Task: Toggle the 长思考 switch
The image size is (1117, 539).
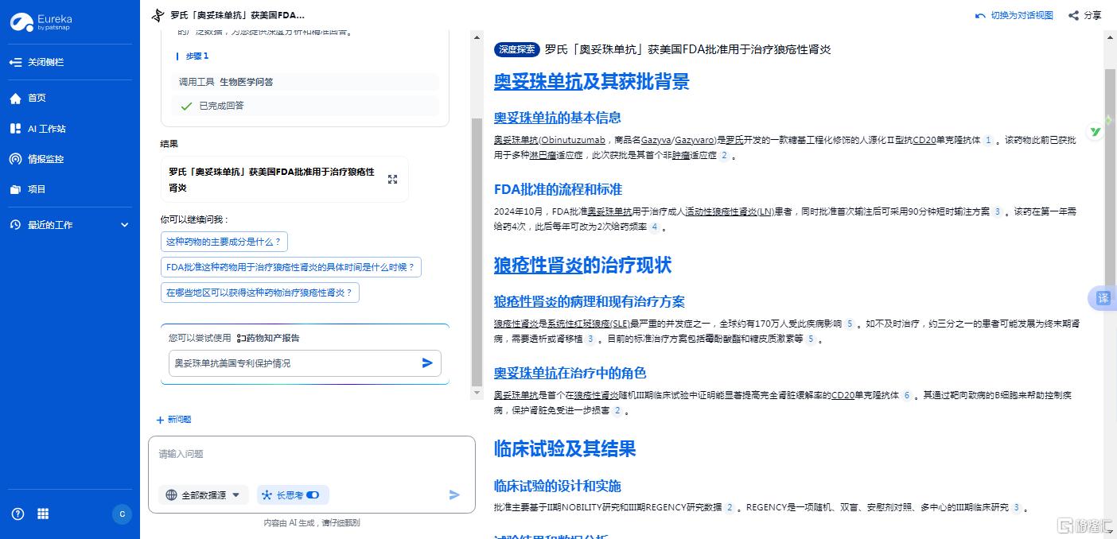Action: (313, 495)
